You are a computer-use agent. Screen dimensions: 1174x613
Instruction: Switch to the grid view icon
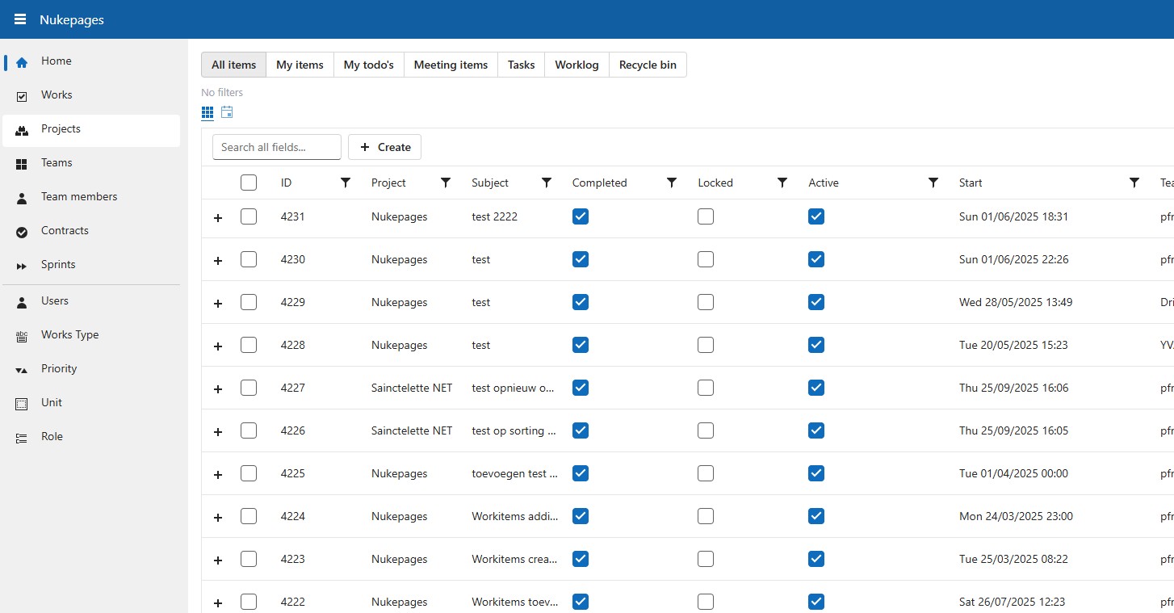tap(208, 112)
